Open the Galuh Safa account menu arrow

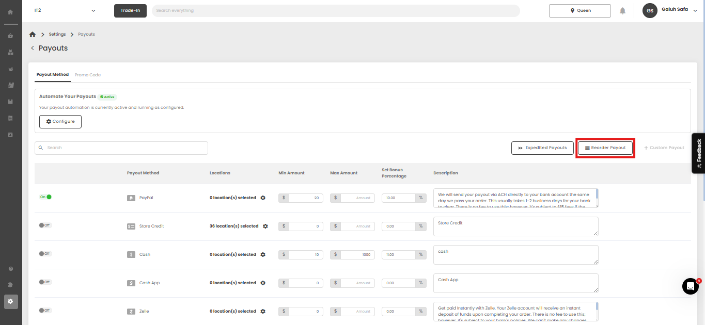point(695,11)
